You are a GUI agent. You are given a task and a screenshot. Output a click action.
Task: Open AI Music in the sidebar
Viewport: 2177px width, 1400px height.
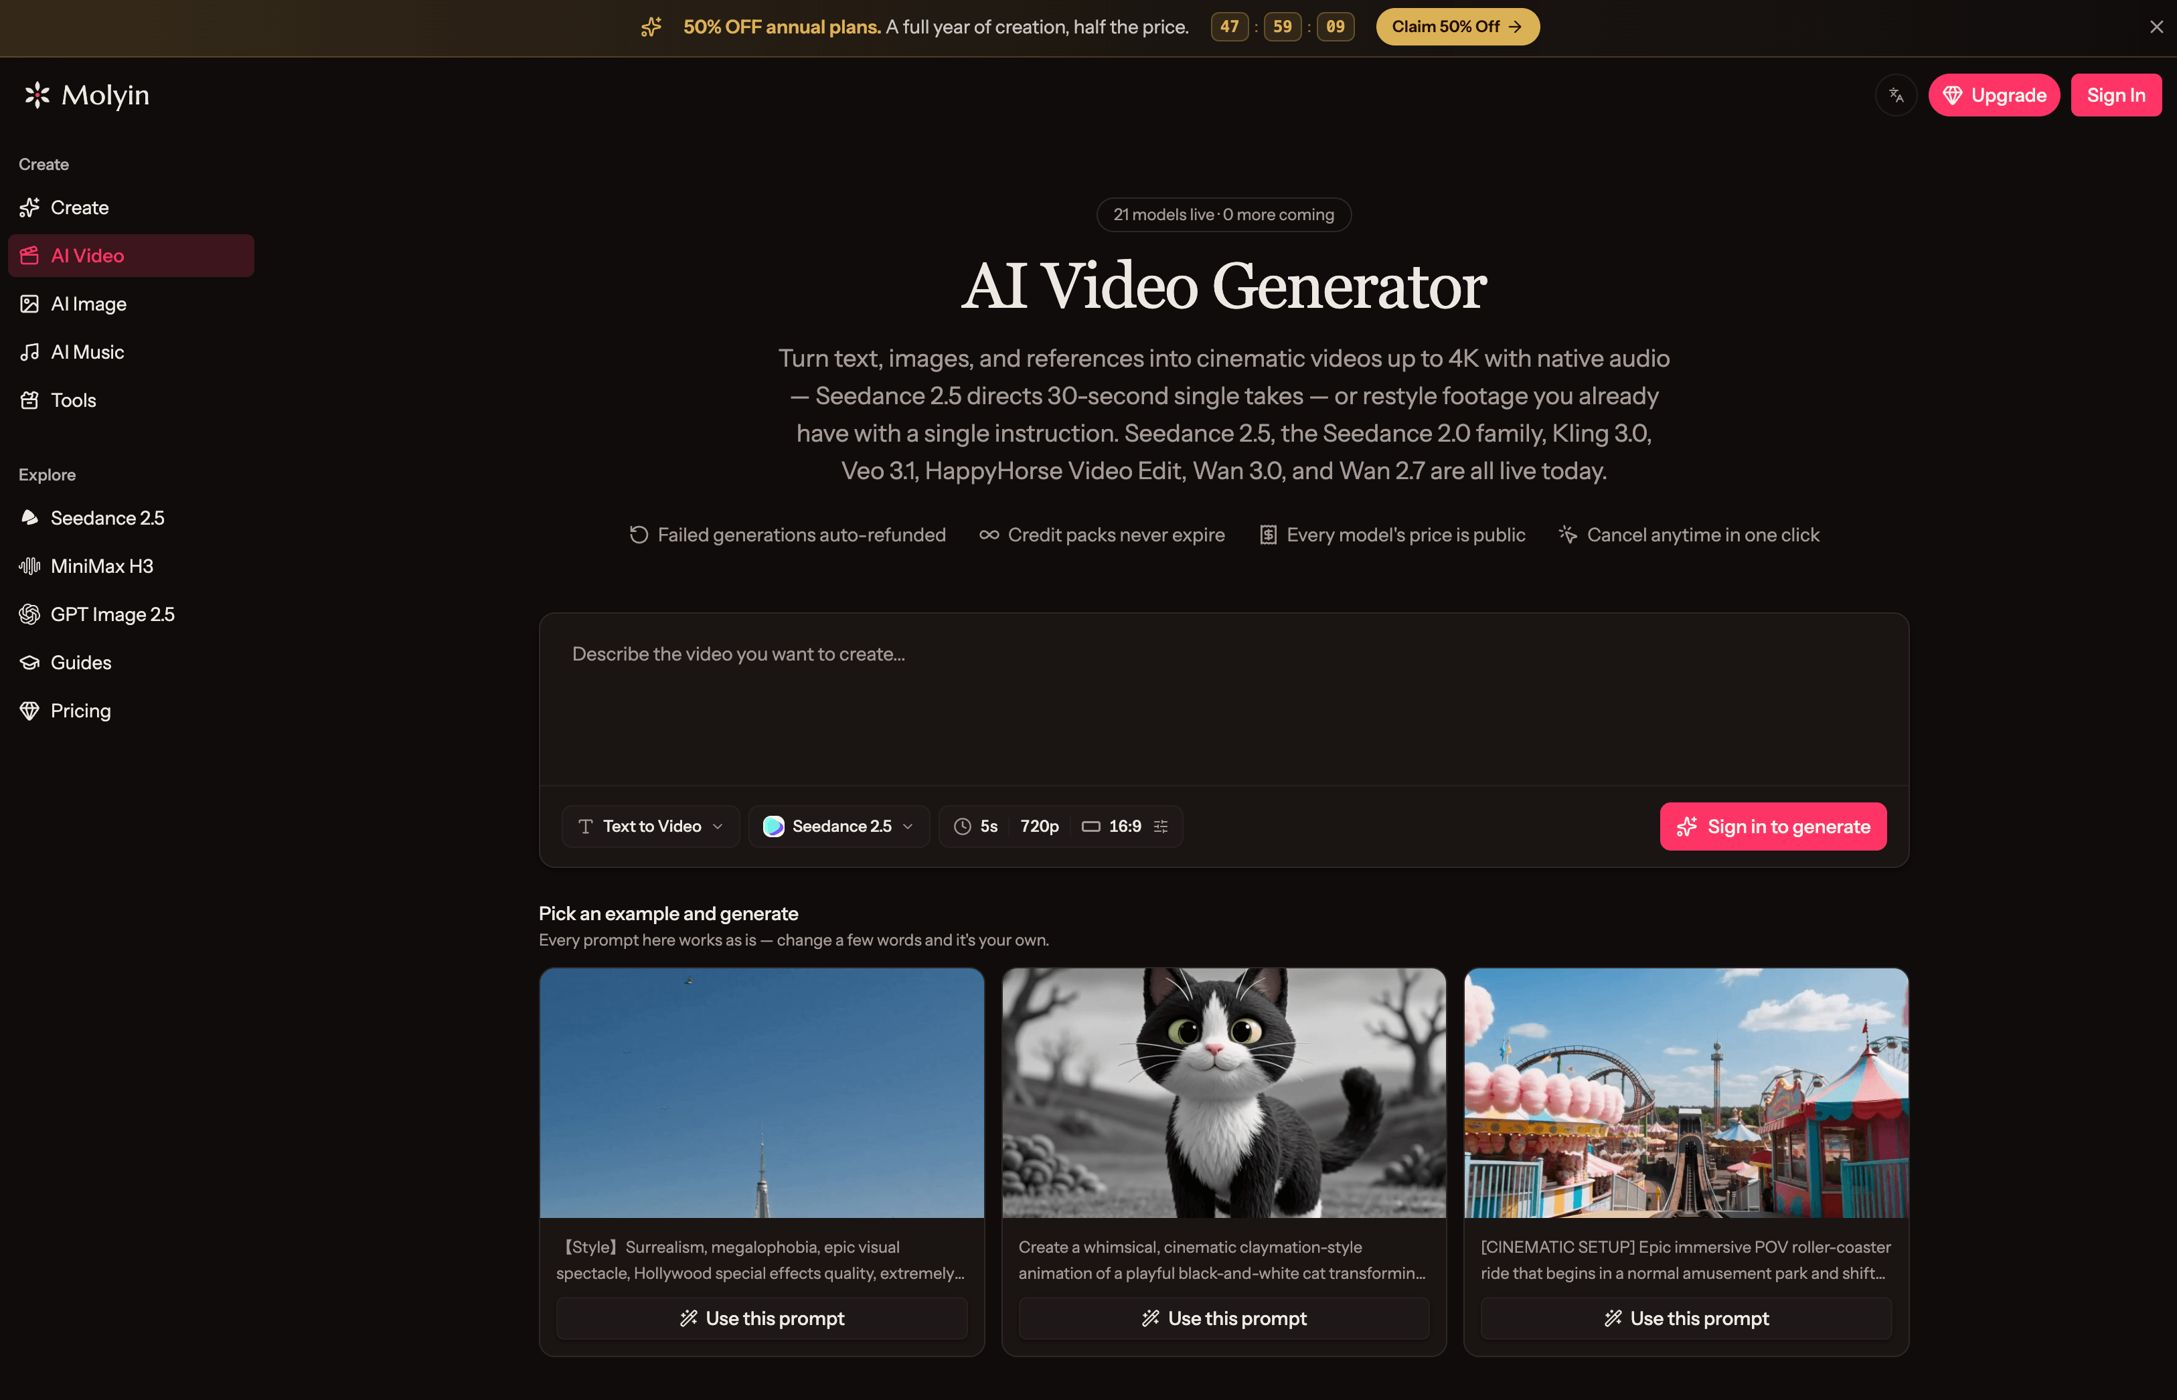click(x=131, y=352)
